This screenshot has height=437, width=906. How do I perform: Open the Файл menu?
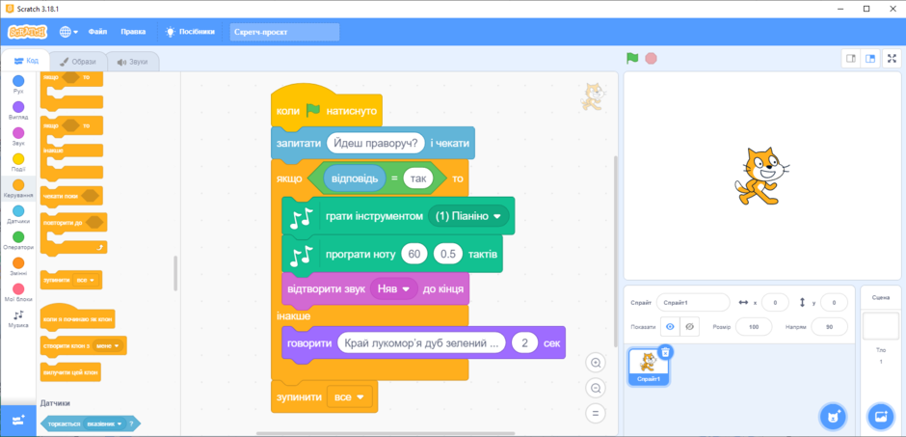point(98,32)
